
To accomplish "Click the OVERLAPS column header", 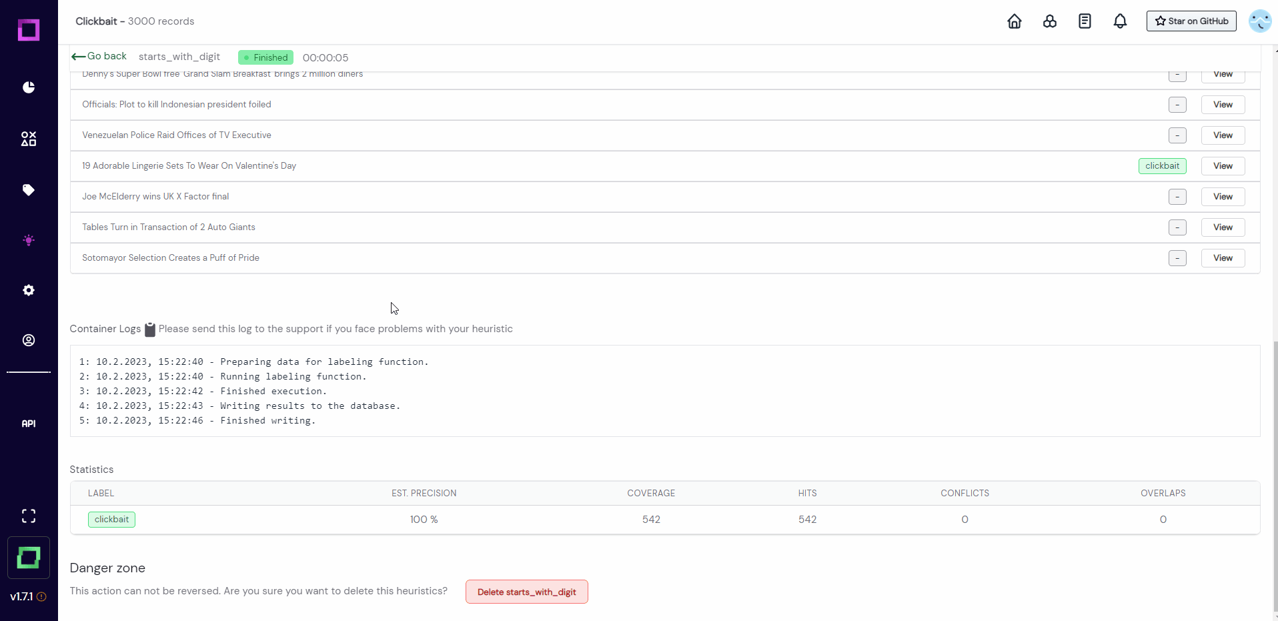I will click(x=1163, y=494).
